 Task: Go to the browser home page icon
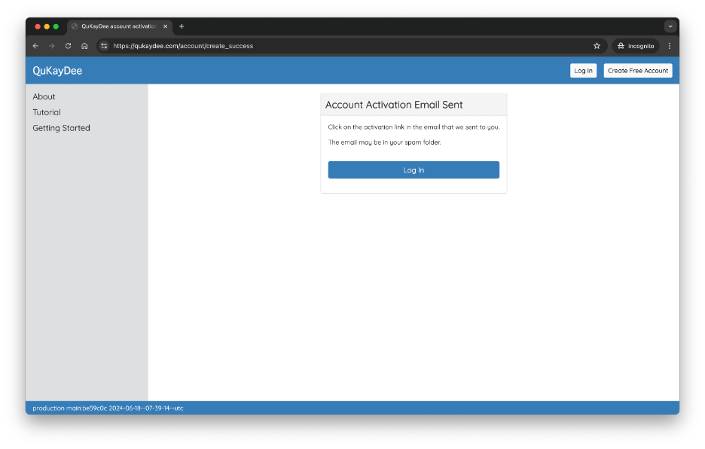coord(84,46)
